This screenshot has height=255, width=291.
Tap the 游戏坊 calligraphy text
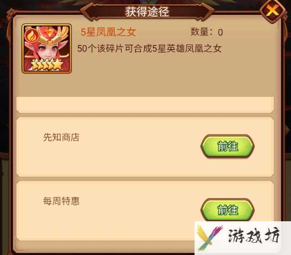(x=254, y=236)
